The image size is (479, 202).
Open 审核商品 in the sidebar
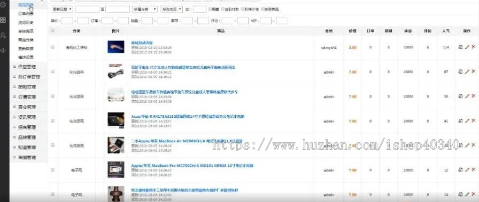[26, 31]
